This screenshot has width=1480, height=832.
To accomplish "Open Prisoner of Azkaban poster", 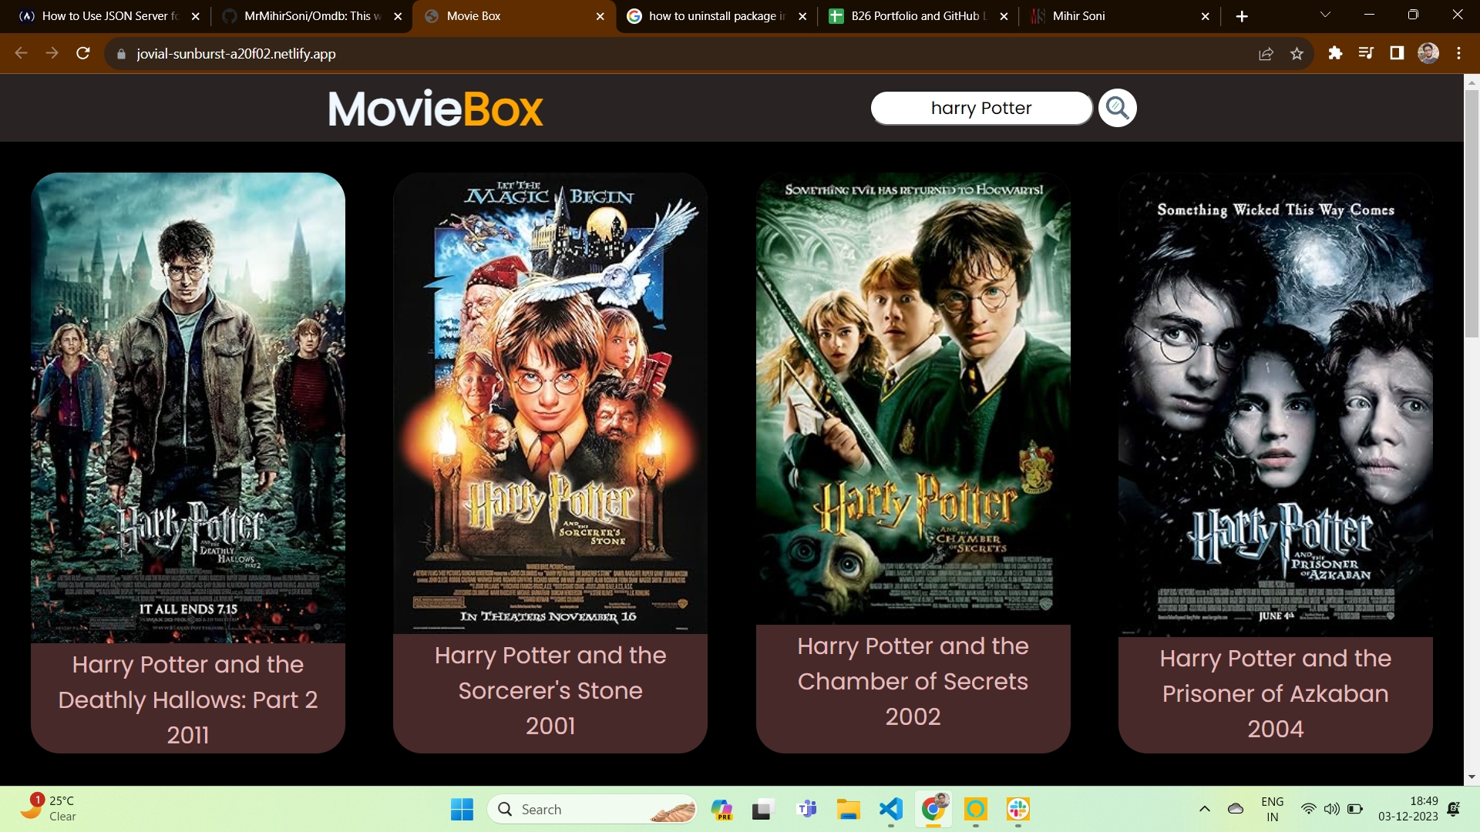I will pyautogui.click(x=1276, y=404).
